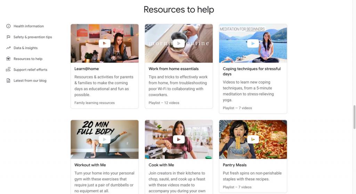Click the hand icon for Support relief efforts
Screen dimensions: 356x194
tap(8, 69)
